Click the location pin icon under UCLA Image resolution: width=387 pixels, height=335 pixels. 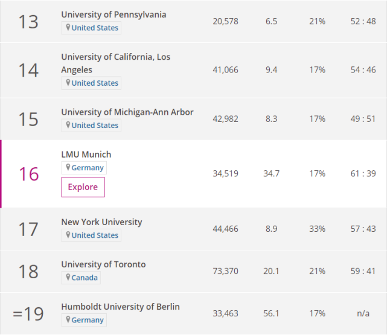pyautogui.click(x=68, y=83)
